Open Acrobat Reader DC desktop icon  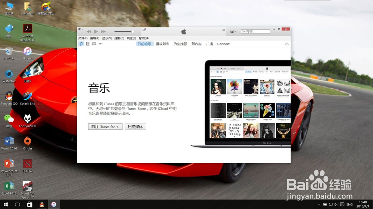(x=27, y=33)
